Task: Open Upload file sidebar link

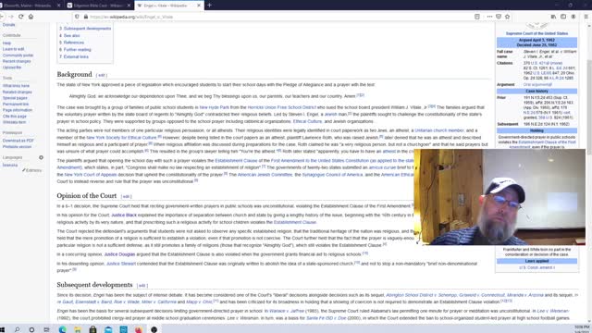Action: coord(12,68)
